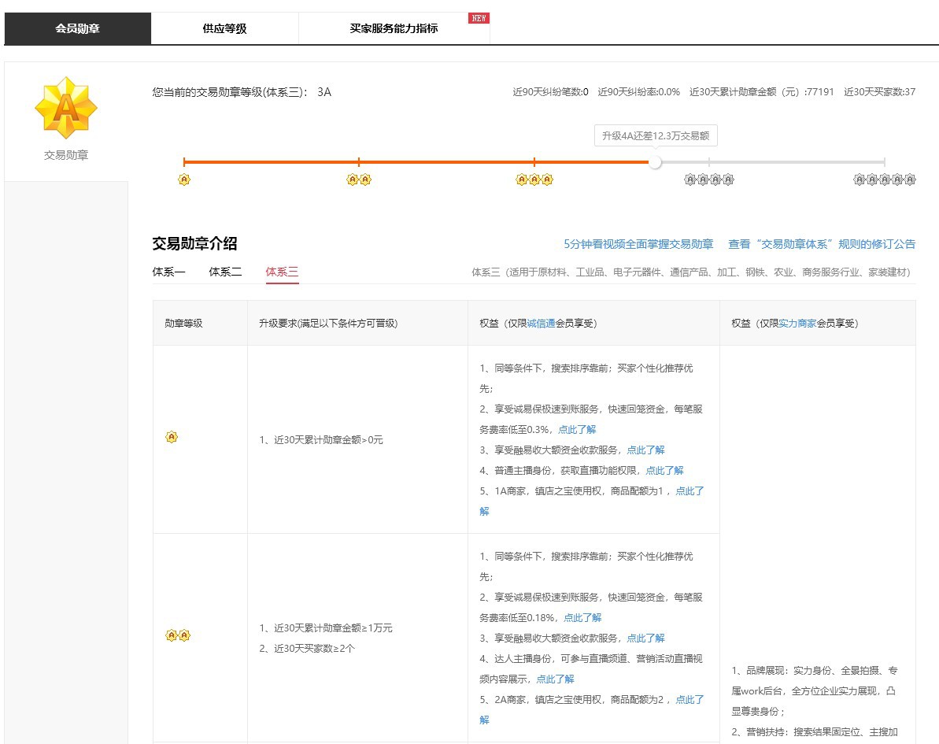Click the 实力商家 link in table header
939x744 pixels.
(x=797, y=324)
